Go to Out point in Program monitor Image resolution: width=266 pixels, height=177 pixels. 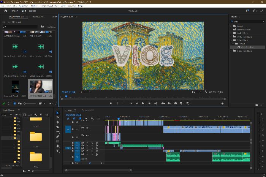point(155,103)
